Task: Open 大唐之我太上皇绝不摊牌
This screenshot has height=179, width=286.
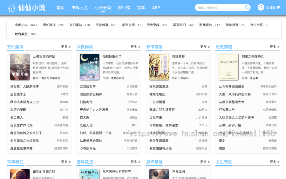Action: coord(236,118)
